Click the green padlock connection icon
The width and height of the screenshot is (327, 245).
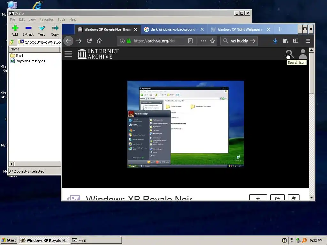click(x=129, y=41)
